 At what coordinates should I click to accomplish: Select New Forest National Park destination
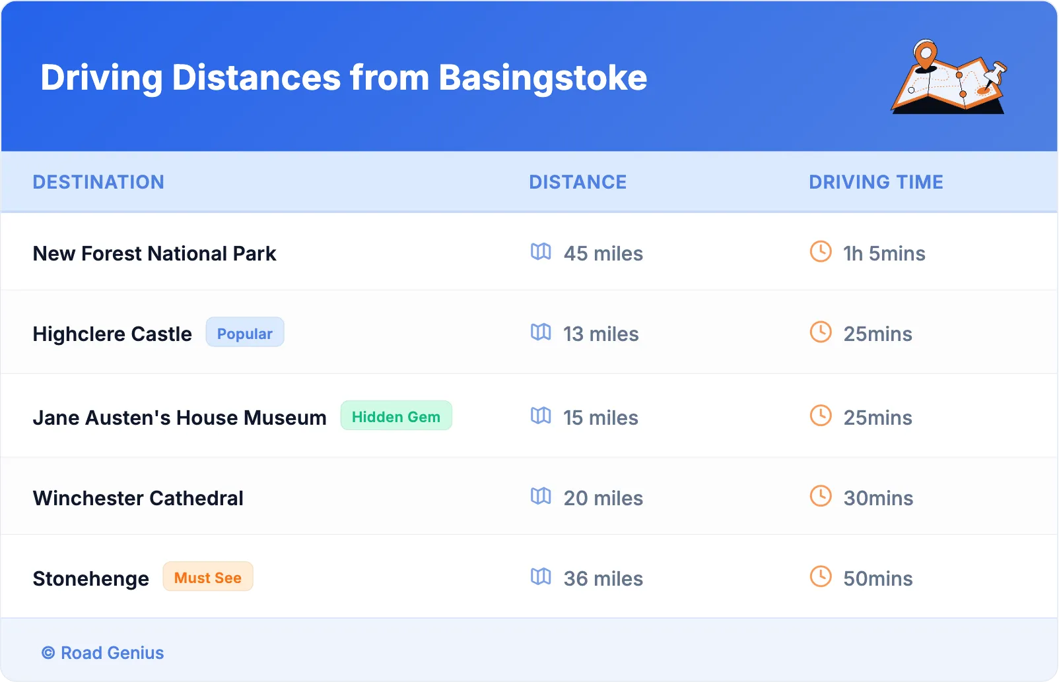tap(154, 253)
